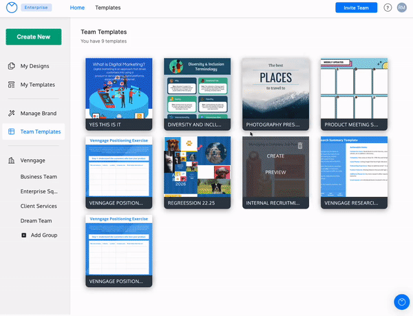Switch to the Templates top tab
Screen dimensions: 413x316
[x=107, y=8]
